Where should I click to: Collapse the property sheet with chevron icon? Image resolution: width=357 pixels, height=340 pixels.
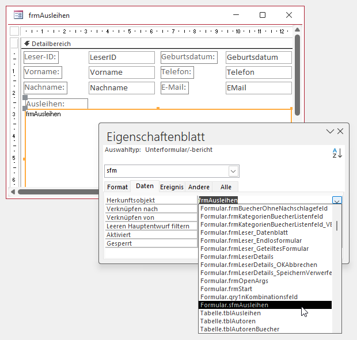330,131
